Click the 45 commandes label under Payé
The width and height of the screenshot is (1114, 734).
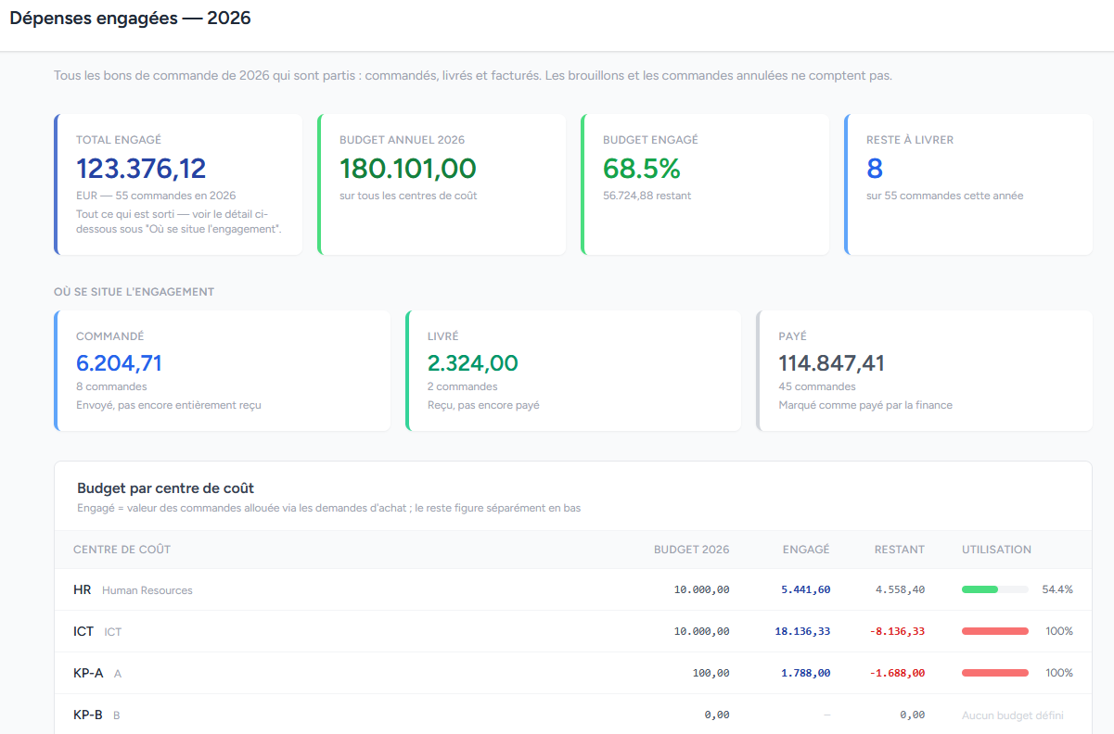tap(817, 386)
